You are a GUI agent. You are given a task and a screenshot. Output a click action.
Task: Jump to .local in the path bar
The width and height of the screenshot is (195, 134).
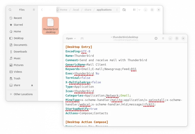[76, 10]
